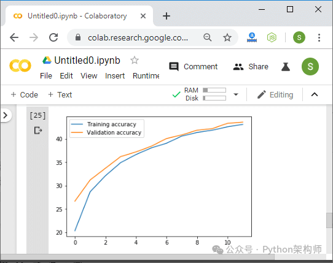The image size is (333, 263).
Task: Open the Google account avatar in the Colab header
Action: (x=310, y=67)
